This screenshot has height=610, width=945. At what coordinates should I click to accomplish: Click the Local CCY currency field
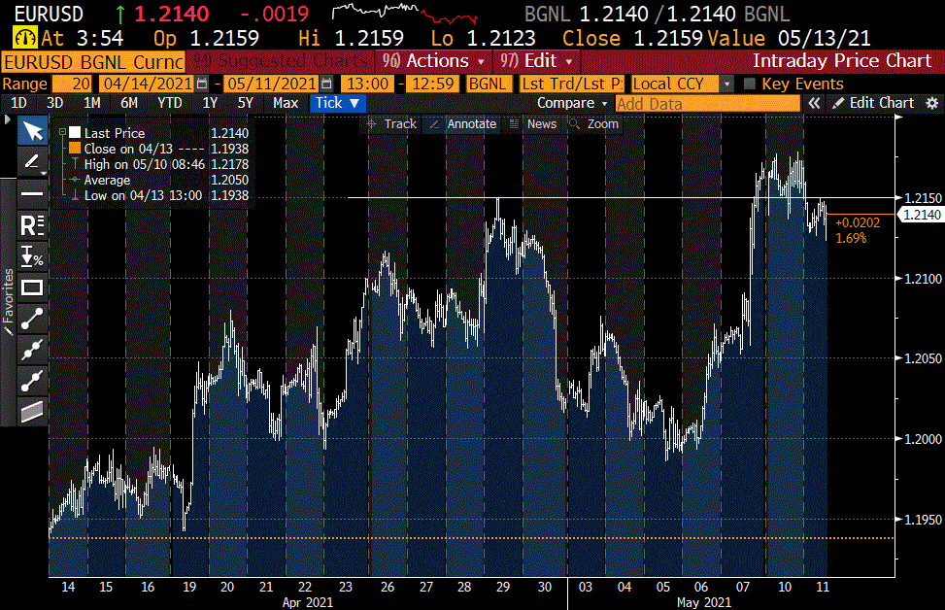676,84
